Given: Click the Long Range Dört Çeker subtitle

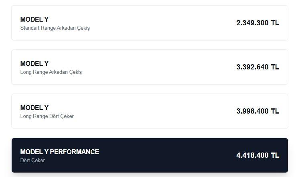Looking at the screenshot, I should 47,116.
